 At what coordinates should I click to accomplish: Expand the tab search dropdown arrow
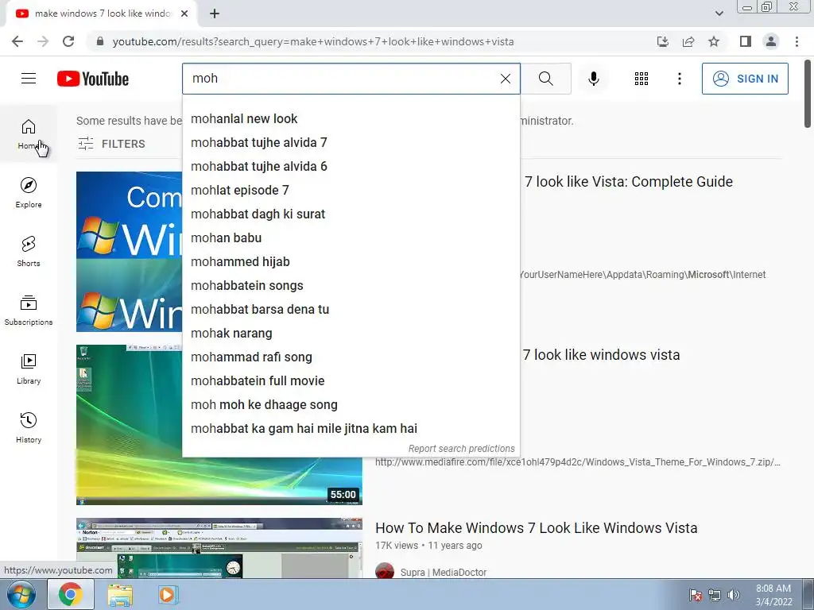point(719,14)
